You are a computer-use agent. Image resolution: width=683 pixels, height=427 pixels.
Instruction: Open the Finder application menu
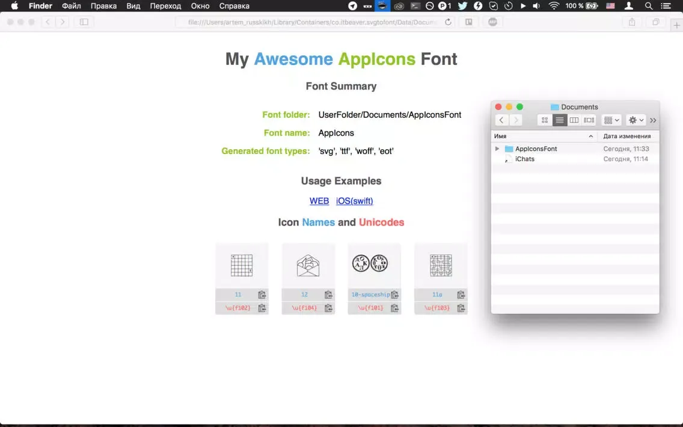40,5
